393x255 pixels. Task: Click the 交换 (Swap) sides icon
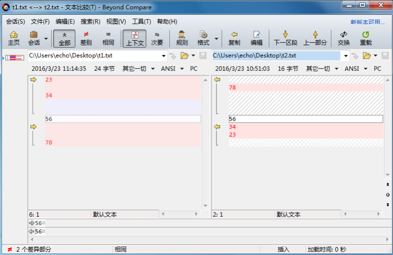coord(343,38)
